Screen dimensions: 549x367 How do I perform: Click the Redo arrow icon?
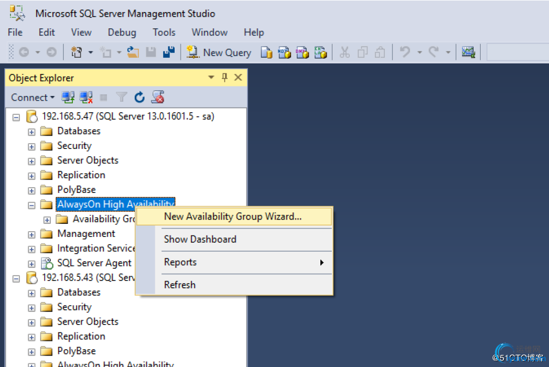click(x=434, y=52)
